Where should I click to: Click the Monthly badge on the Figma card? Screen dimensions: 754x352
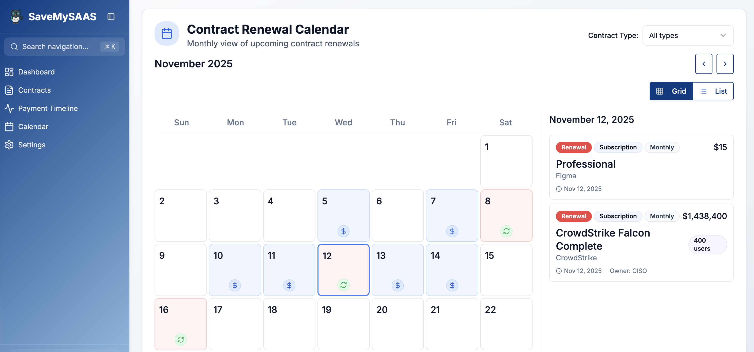click(662, 147)
